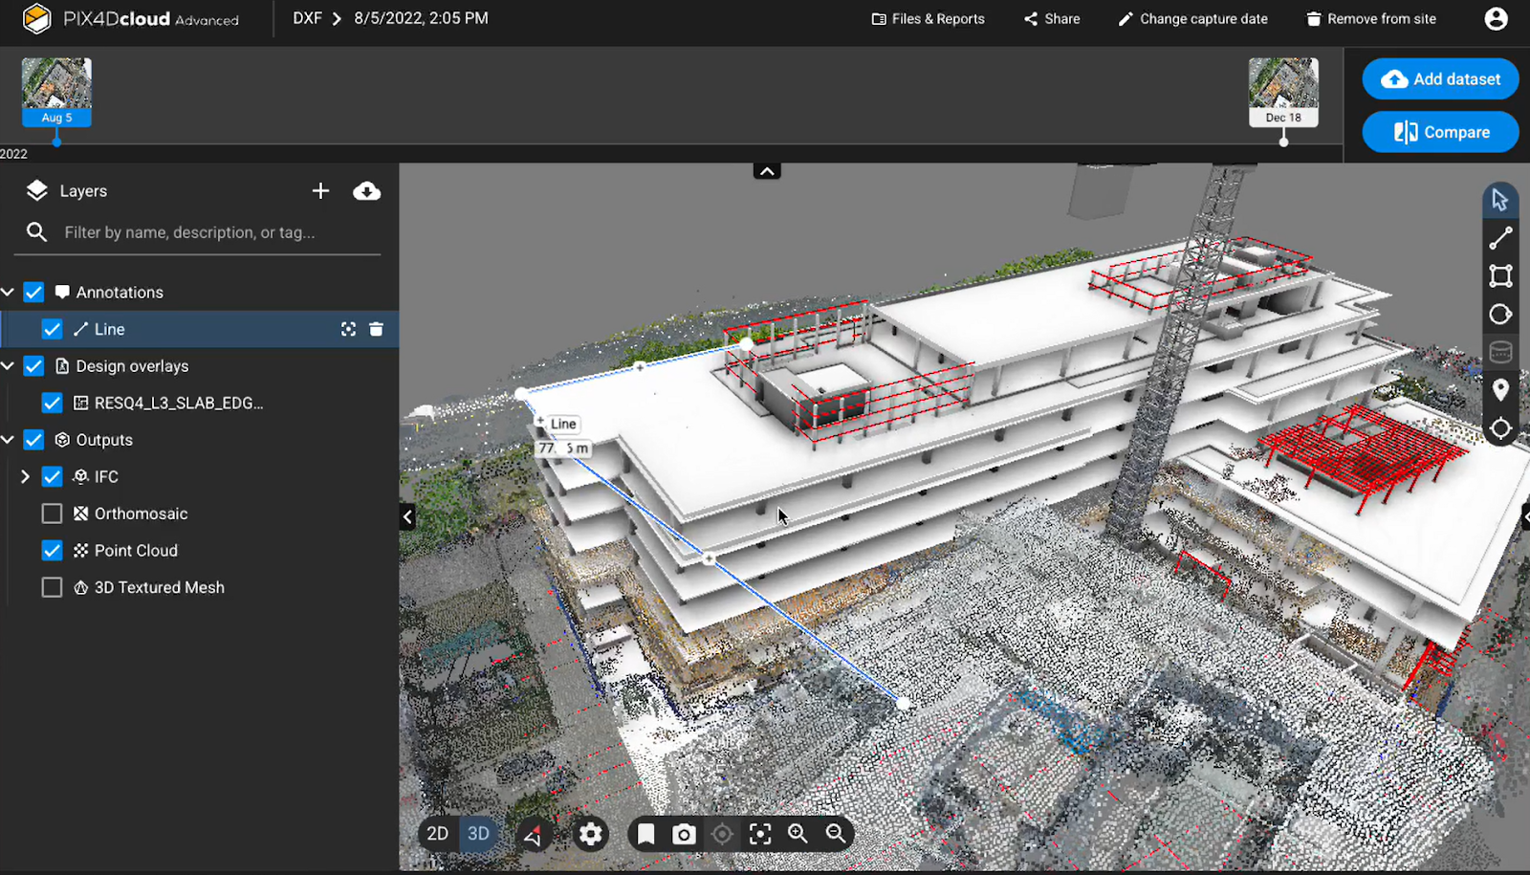Hide the Point Cloud layer
Screen dimensions: 1530x875
[x=52, y=551]
